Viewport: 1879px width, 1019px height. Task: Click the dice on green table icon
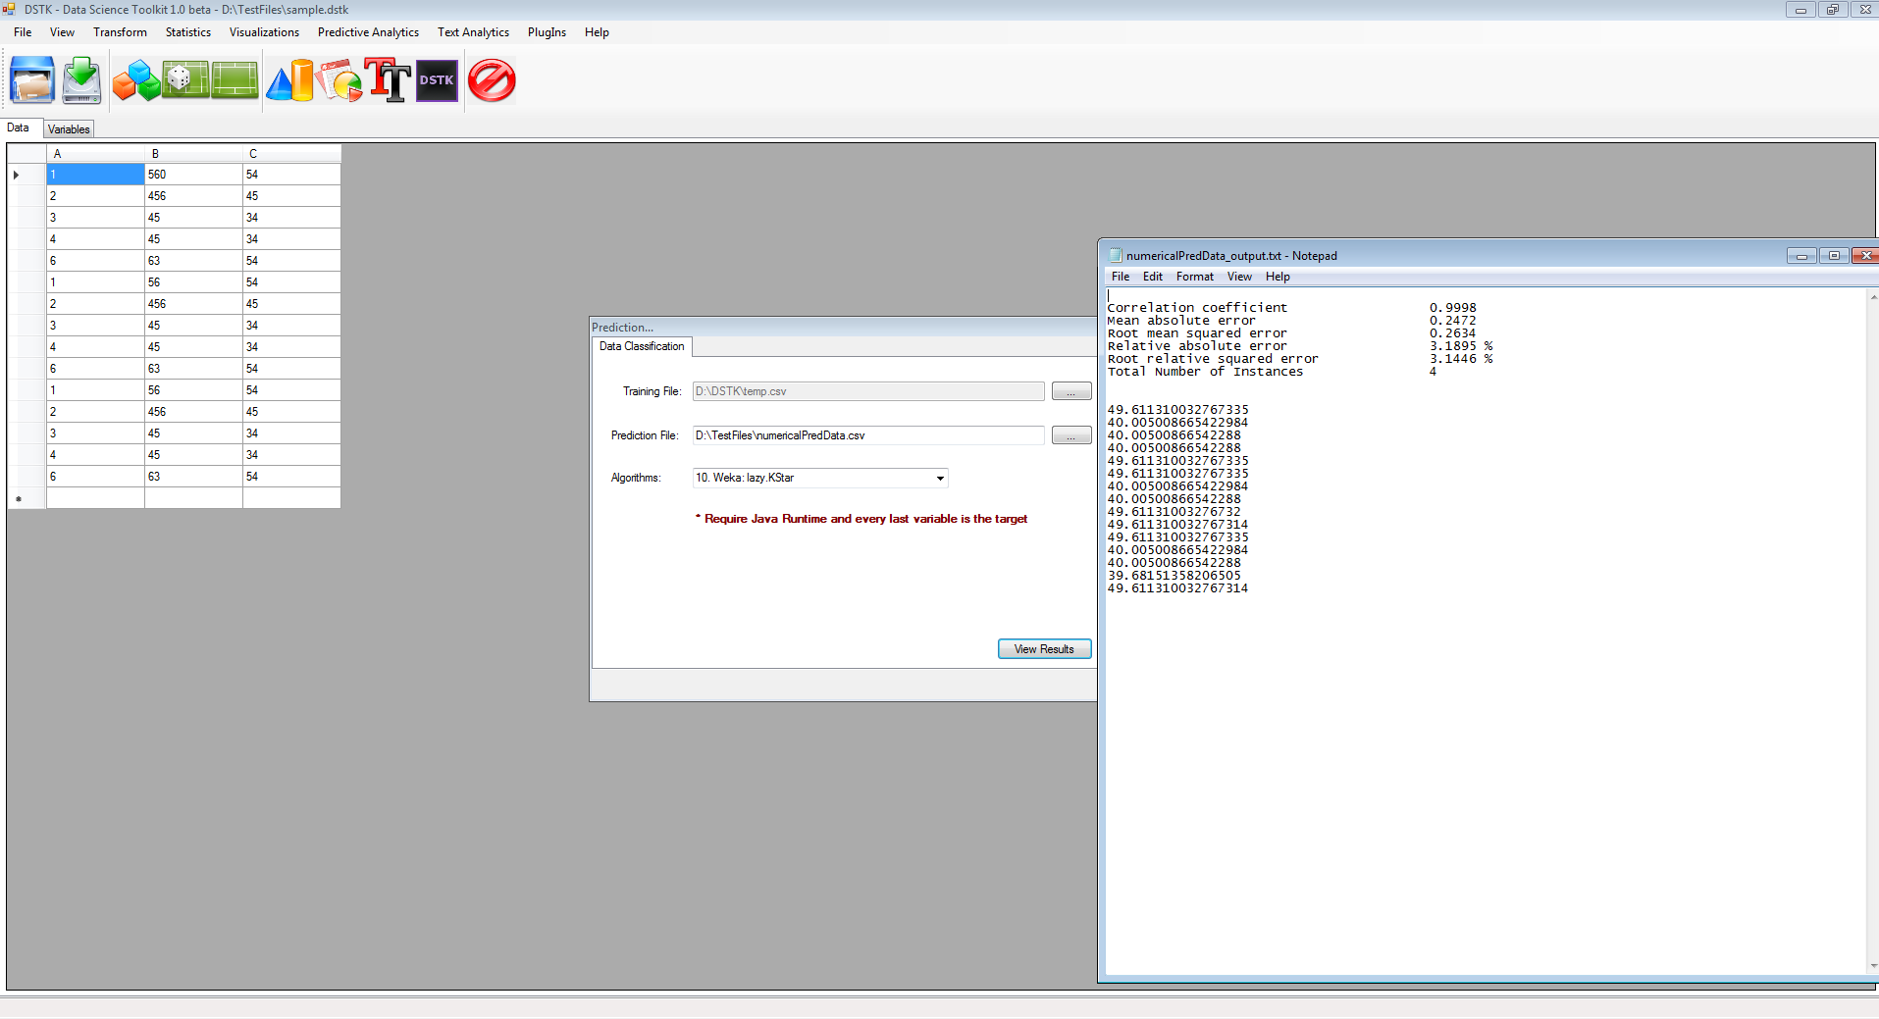pos(185,80)
